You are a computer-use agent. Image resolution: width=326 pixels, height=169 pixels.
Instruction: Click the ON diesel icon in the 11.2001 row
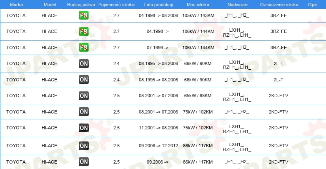[x=83, y=128]
